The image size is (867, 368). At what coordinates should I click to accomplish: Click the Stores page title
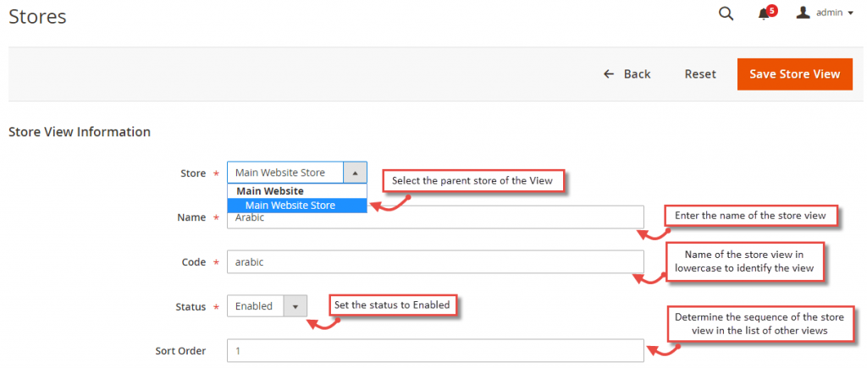37,17
